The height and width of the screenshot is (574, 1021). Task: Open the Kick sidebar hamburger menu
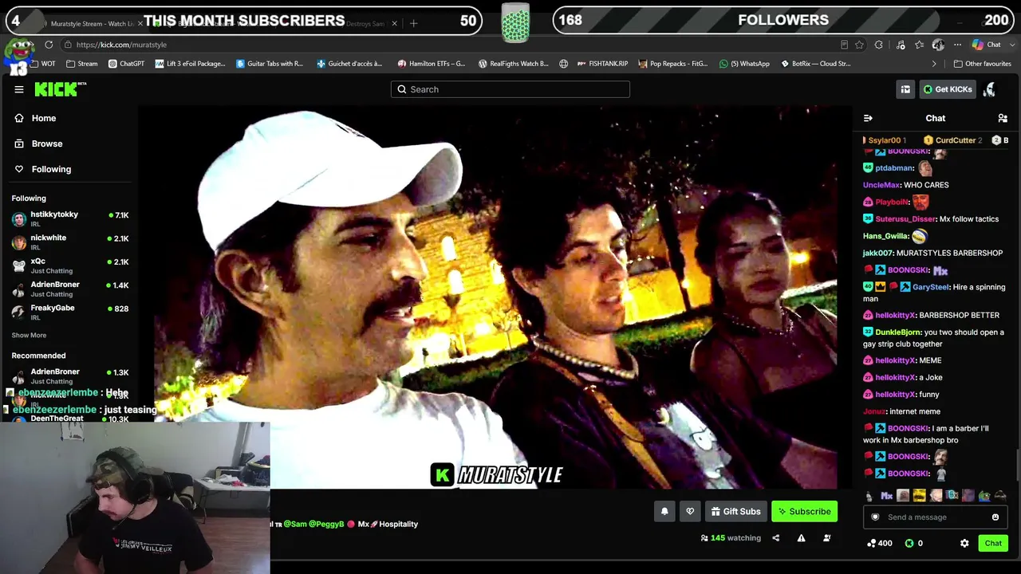point(19,89)
